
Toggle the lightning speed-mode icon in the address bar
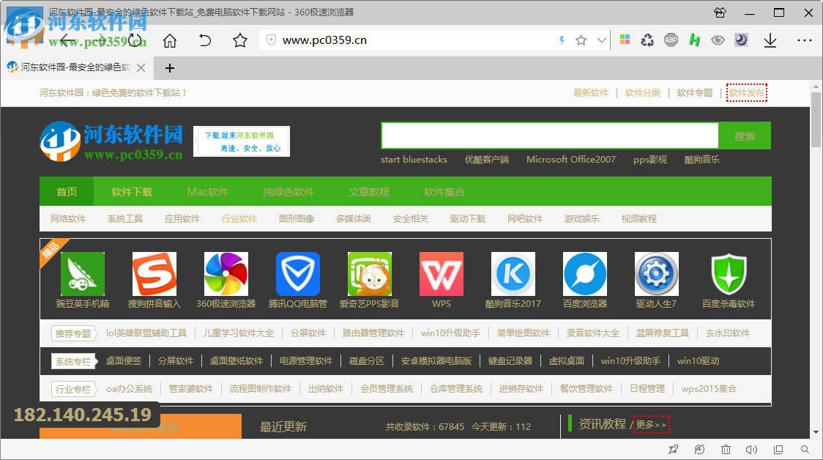click(x=561, y=40)
